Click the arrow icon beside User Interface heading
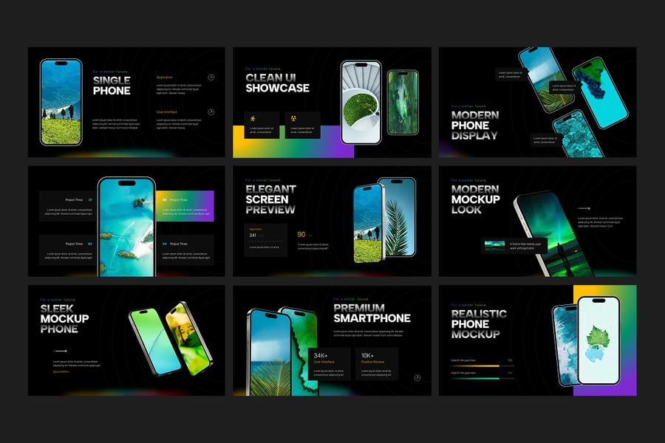The width and height of the screenshot is (665, 443). point(211,112)
